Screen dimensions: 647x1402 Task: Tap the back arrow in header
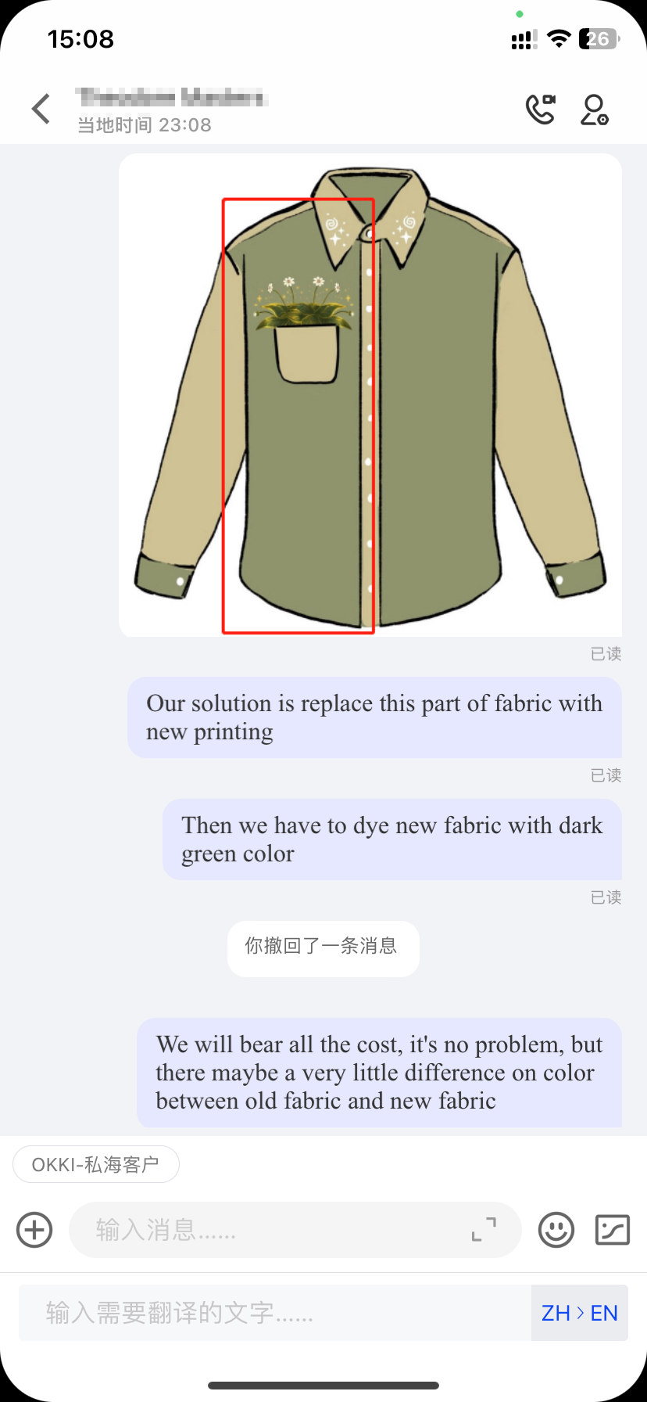pos(41,109)
